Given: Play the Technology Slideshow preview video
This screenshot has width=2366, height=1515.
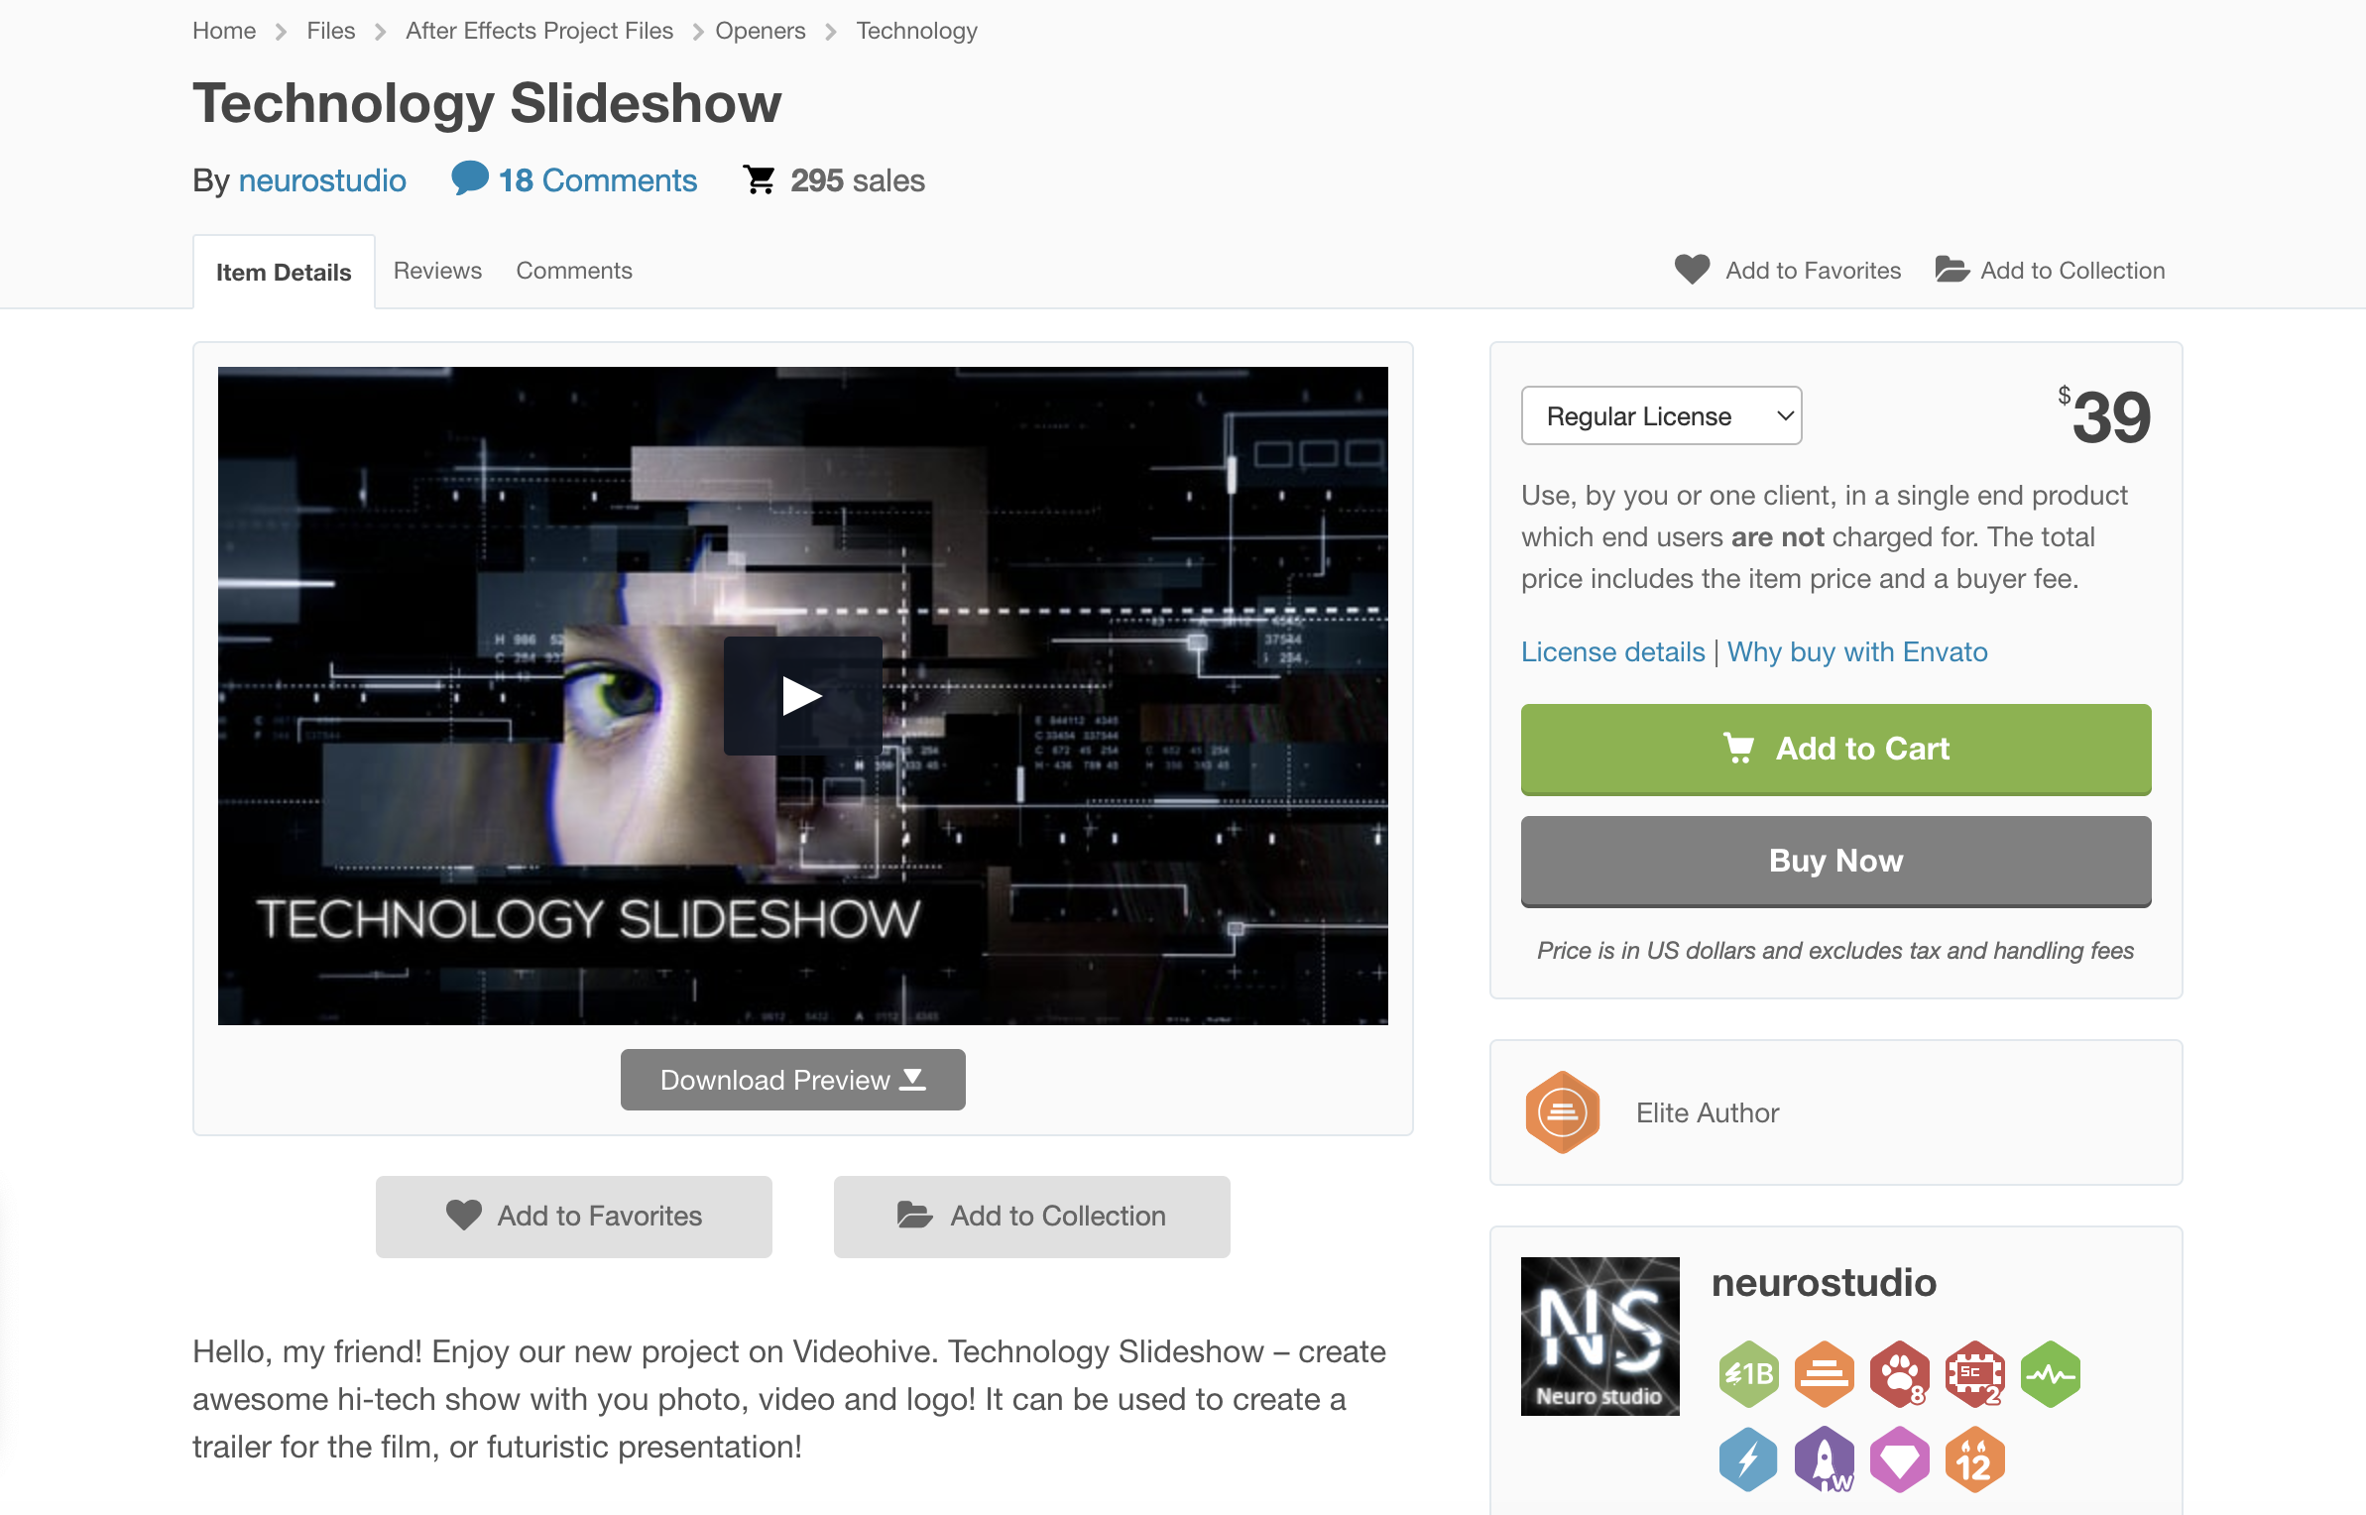Looking at the screenshot, I should (802, 695).
